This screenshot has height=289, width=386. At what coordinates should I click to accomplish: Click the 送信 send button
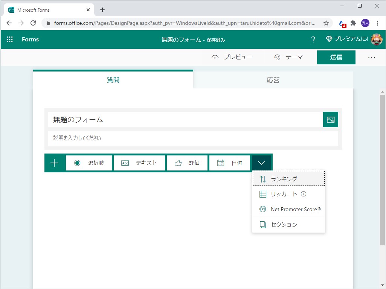tap(336, 57)
